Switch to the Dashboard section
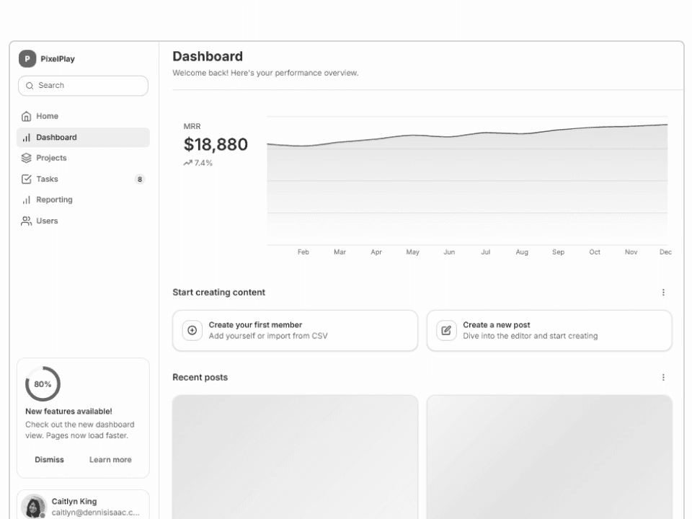 (58, 137)
